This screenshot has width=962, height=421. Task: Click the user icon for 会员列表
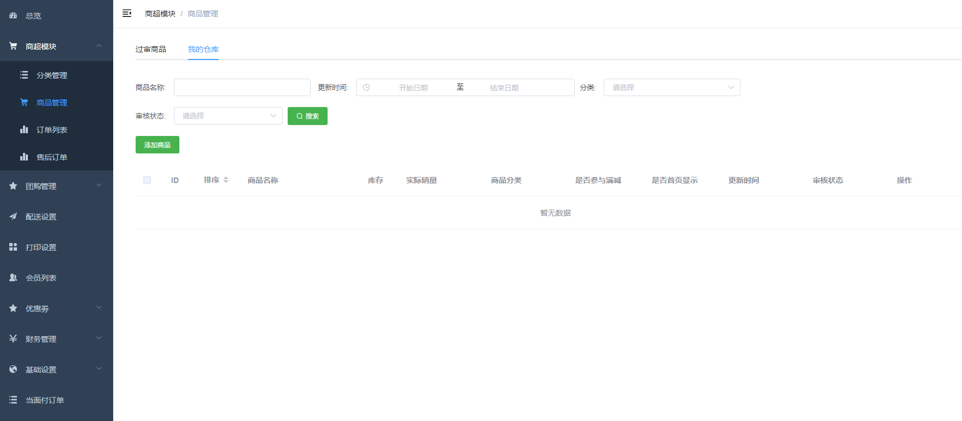click(x=13, y=278)
